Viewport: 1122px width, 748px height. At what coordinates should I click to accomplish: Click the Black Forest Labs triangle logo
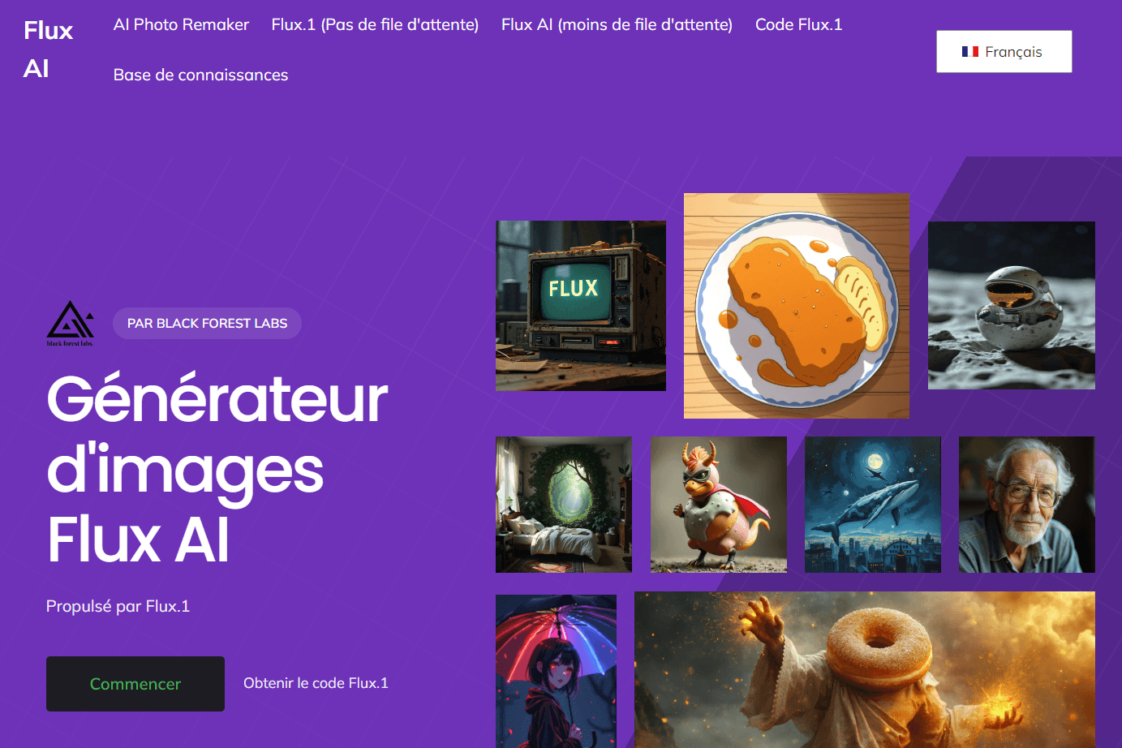point(70,323)
